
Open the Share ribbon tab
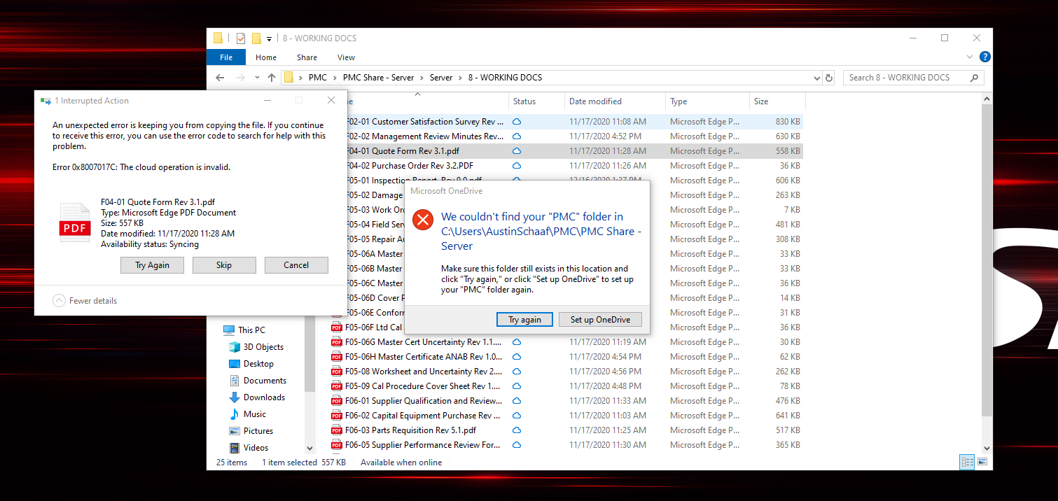tap(307, 57)
